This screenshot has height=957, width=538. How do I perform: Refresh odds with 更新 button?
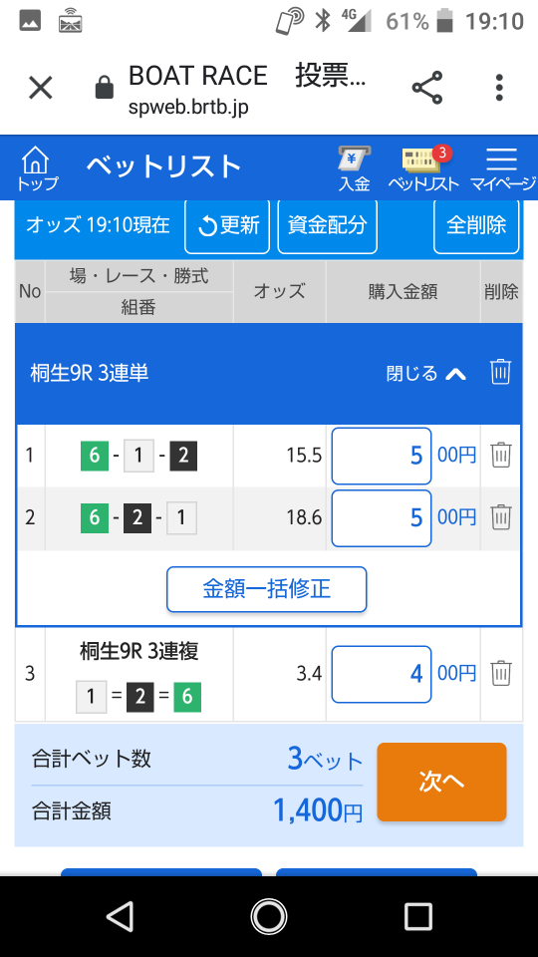click(x=227, y=225)
